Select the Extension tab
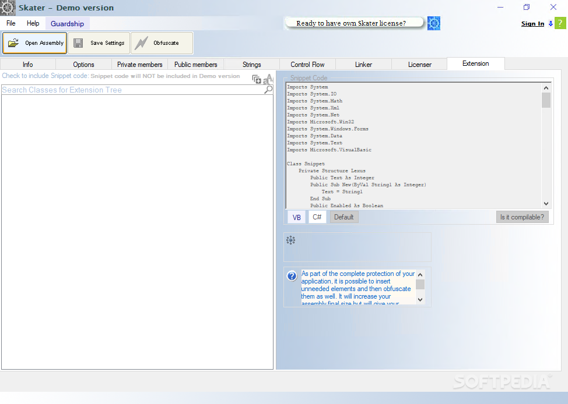Screen dimensions: 568x404 (476, 63)
